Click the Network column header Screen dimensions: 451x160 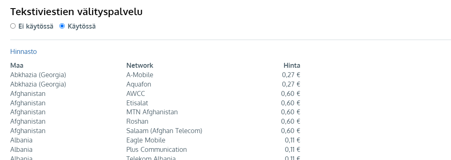[140, 65]
